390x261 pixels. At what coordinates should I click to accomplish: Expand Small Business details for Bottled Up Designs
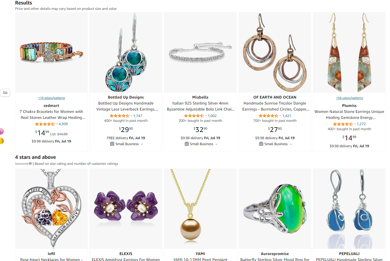click(x=142, y=144)
